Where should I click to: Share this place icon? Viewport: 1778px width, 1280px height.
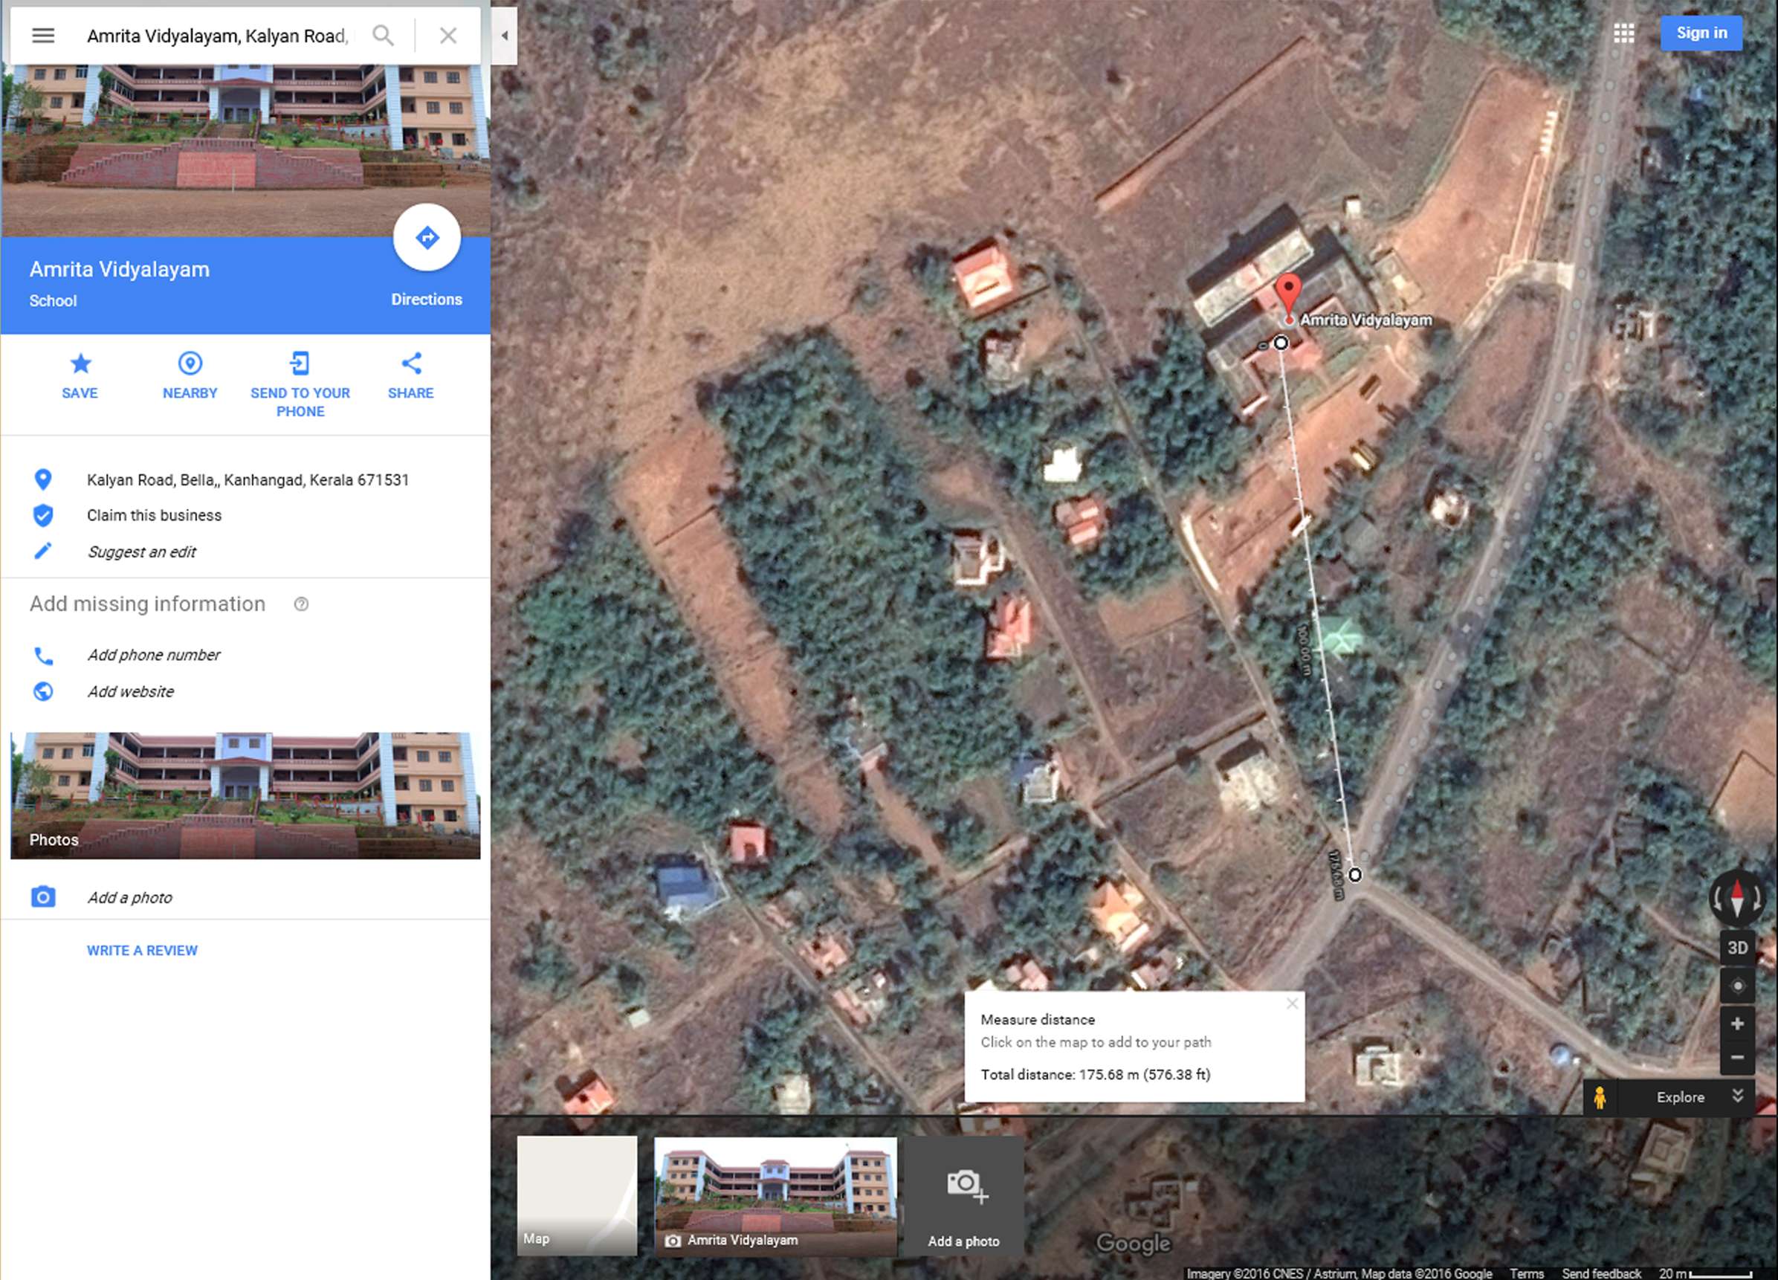411,363
